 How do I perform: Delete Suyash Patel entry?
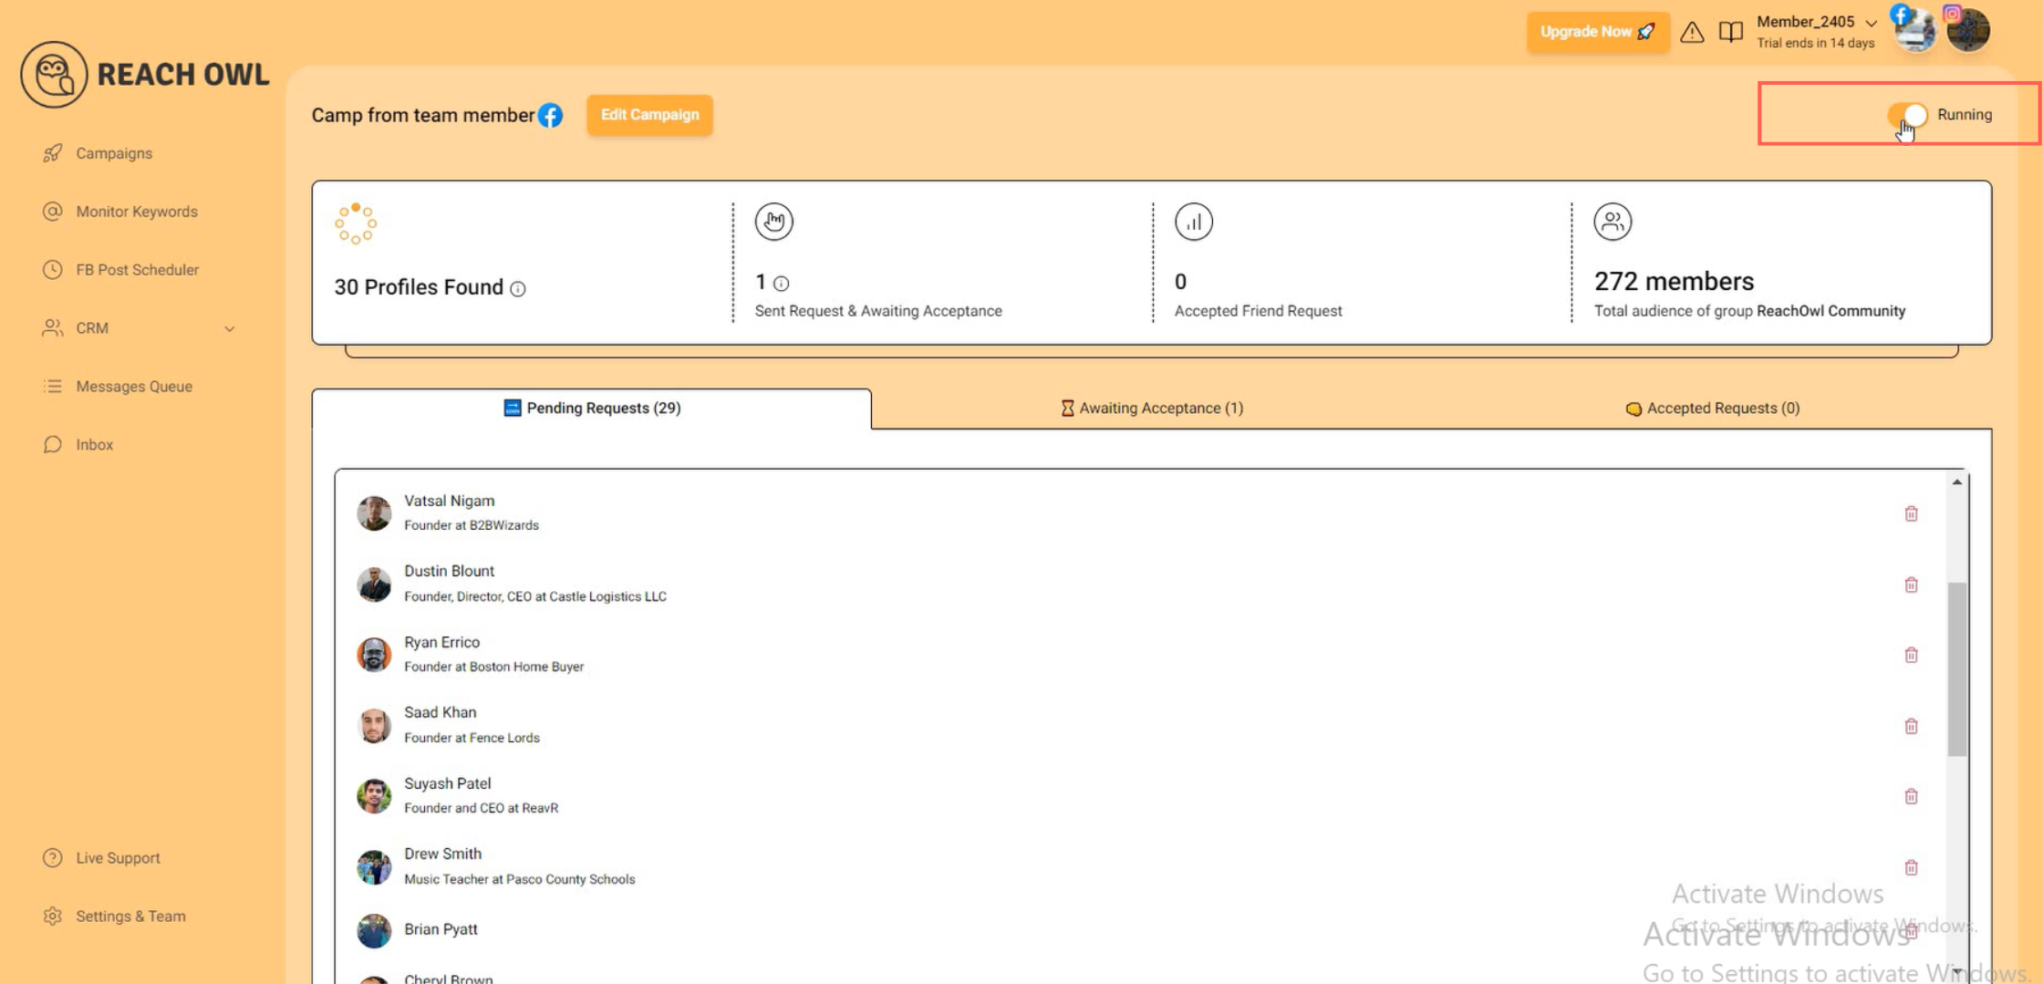tap(1911, 797)
